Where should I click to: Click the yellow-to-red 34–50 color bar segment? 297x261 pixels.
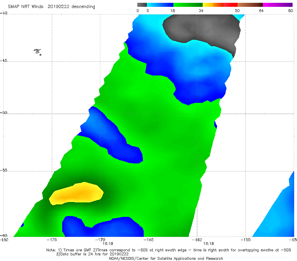(220, 5)
